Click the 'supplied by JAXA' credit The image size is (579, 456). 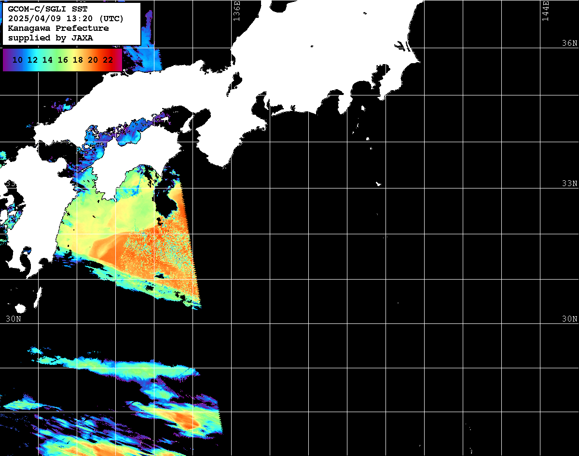(x=51, y=38)
